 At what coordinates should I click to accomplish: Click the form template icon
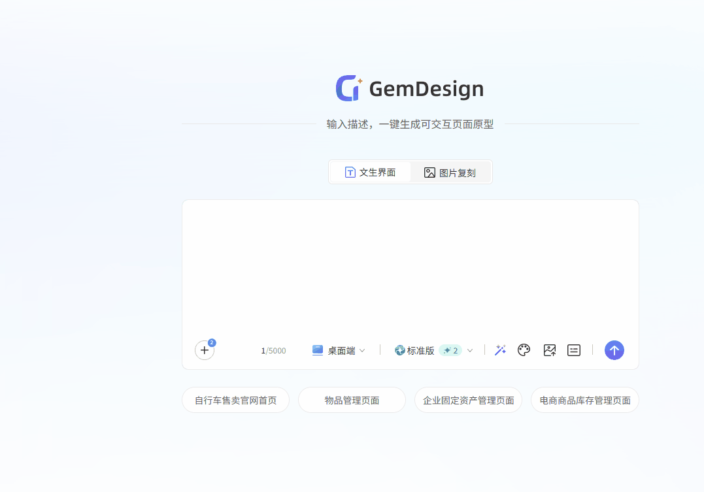[573, 350]
